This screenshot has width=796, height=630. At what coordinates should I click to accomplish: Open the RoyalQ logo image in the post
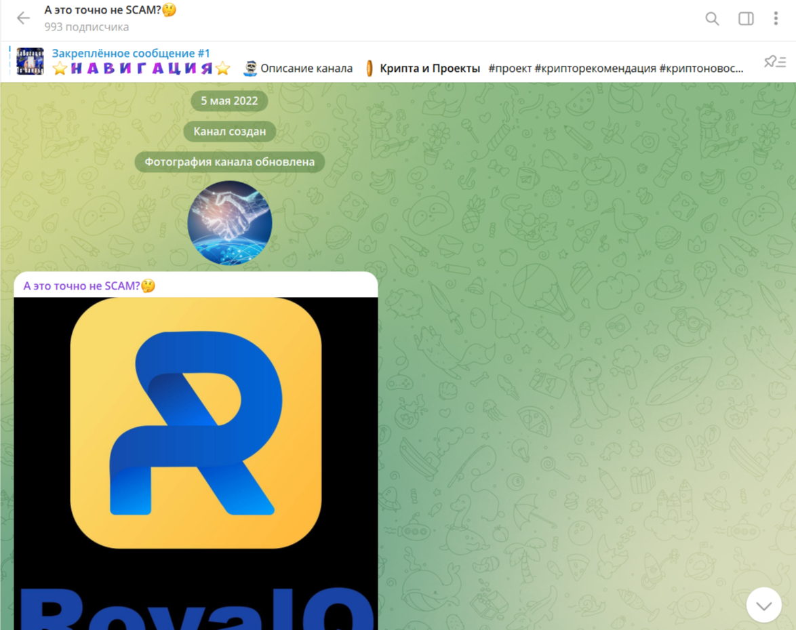(196, 463)
